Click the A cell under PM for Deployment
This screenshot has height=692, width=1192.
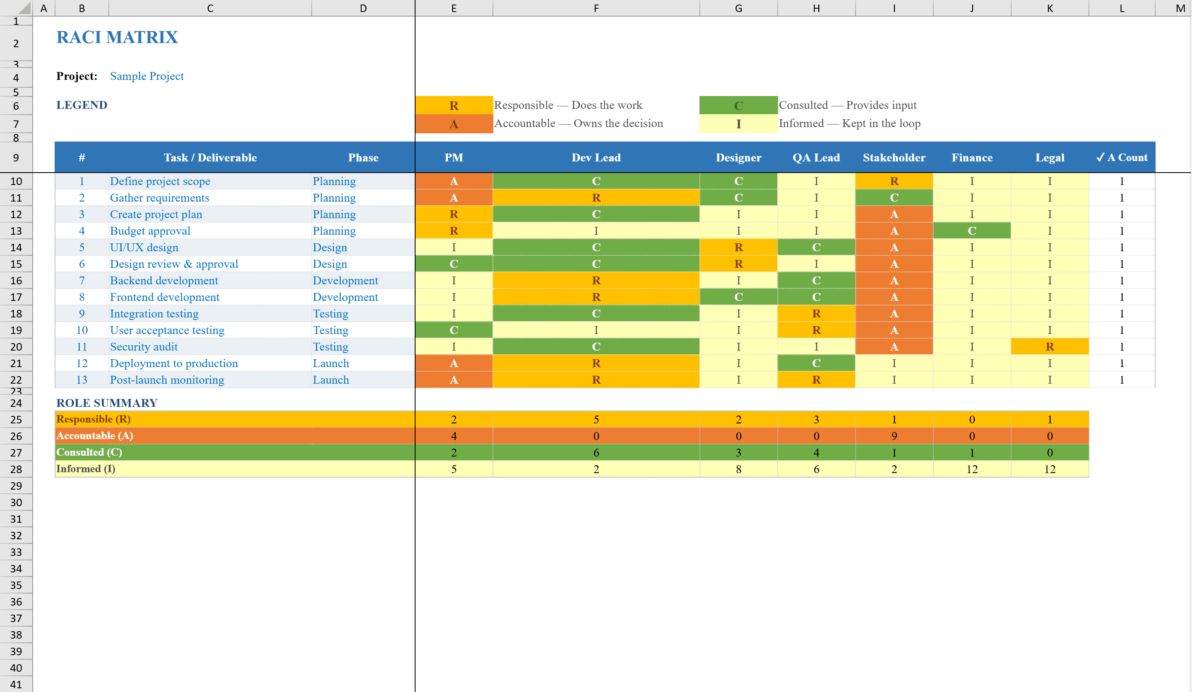454,363
